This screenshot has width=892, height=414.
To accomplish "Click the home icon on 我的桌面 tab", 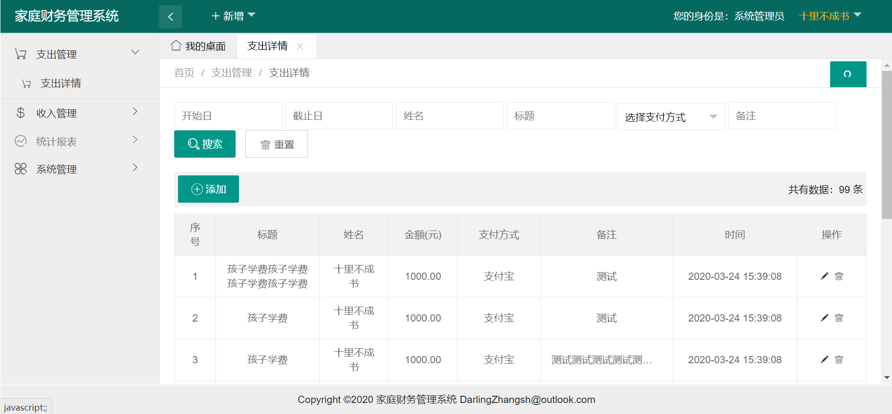I will click(x=176, y=46).
